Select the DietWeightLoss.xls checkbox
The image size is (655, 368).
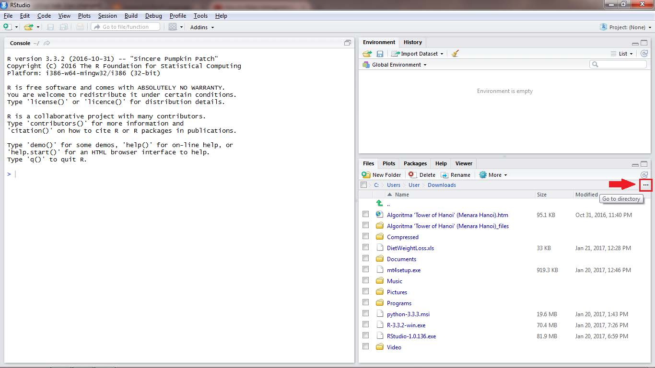[366, 247]
